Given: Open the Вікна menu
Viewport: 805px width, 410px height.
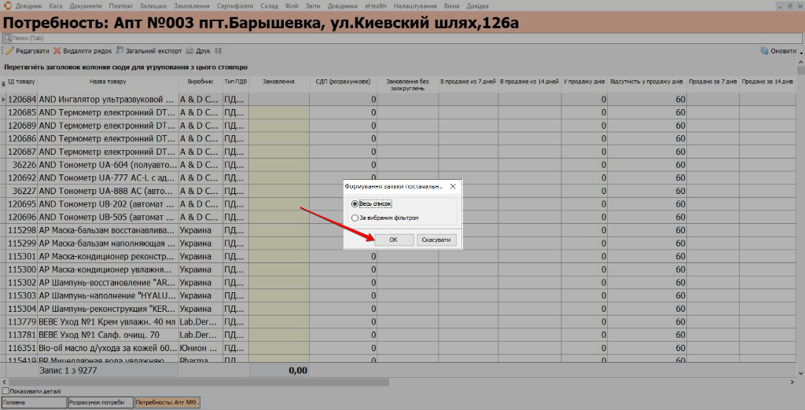Looking at the screenshot, I should [452, 5].
